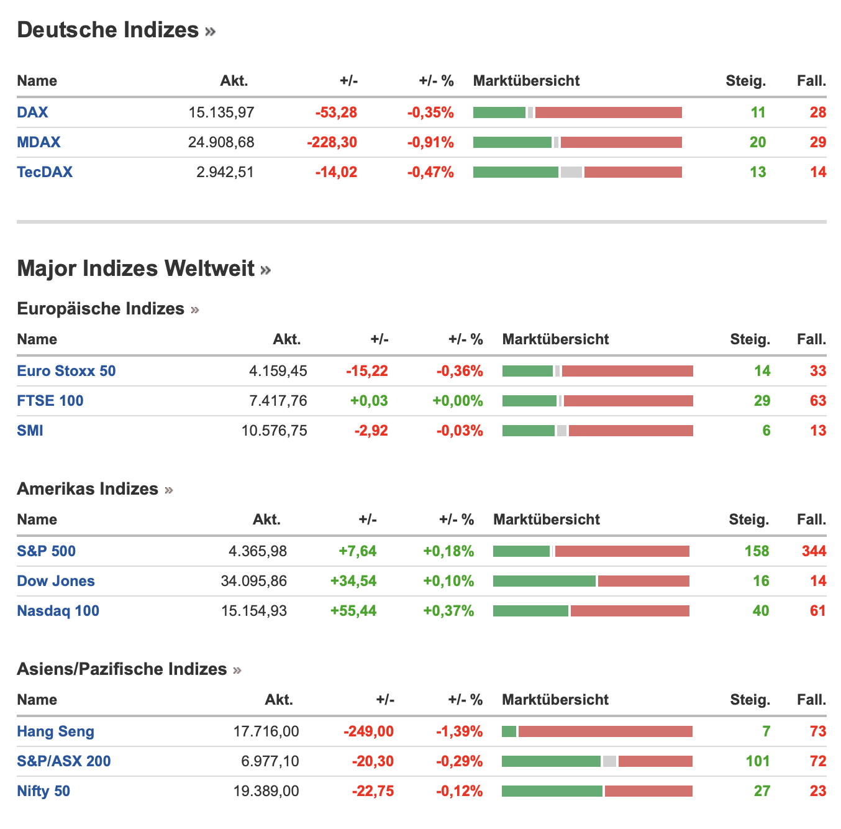The image size is (841, 829).
Task: Click the Dow Jones link
Action: 56,581
